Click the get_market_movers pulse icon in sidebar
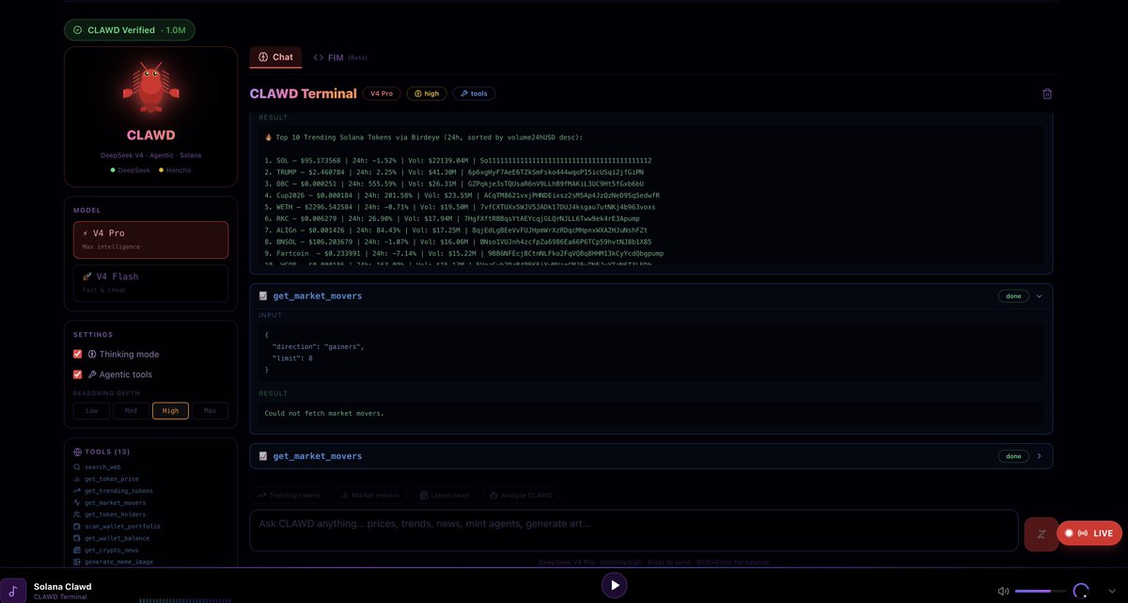Image resolution: width=1128 pixels, height=603 pixels. click(77, 502)
